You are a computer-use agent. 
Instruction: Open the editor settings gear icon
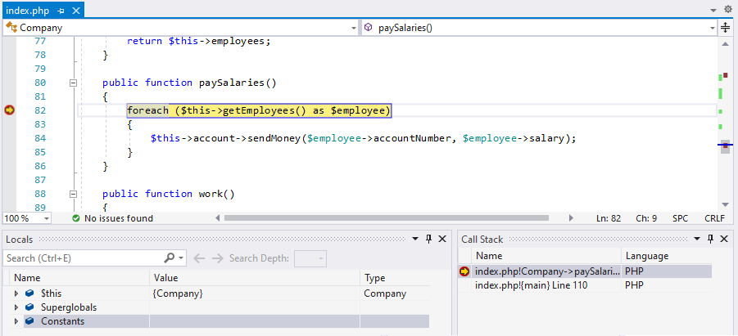click(729, 9)
